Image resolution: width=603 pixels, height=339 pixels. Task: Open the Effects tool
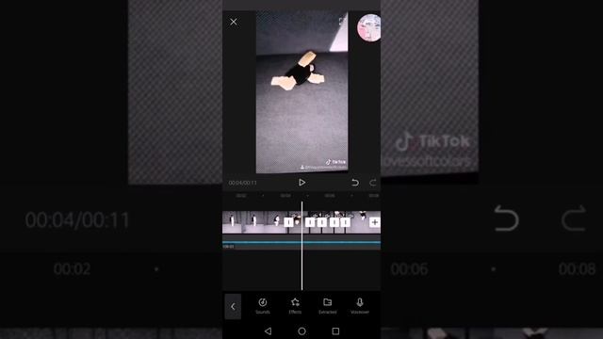(295, 306)
